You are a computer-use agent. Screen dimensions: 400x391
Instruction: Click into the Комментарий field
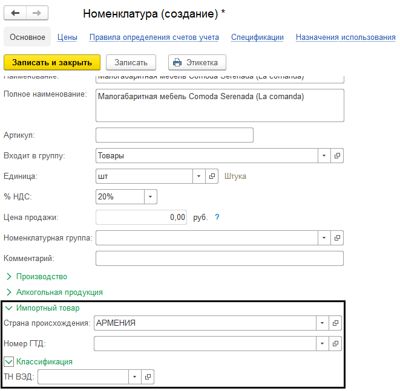point(220,259)
